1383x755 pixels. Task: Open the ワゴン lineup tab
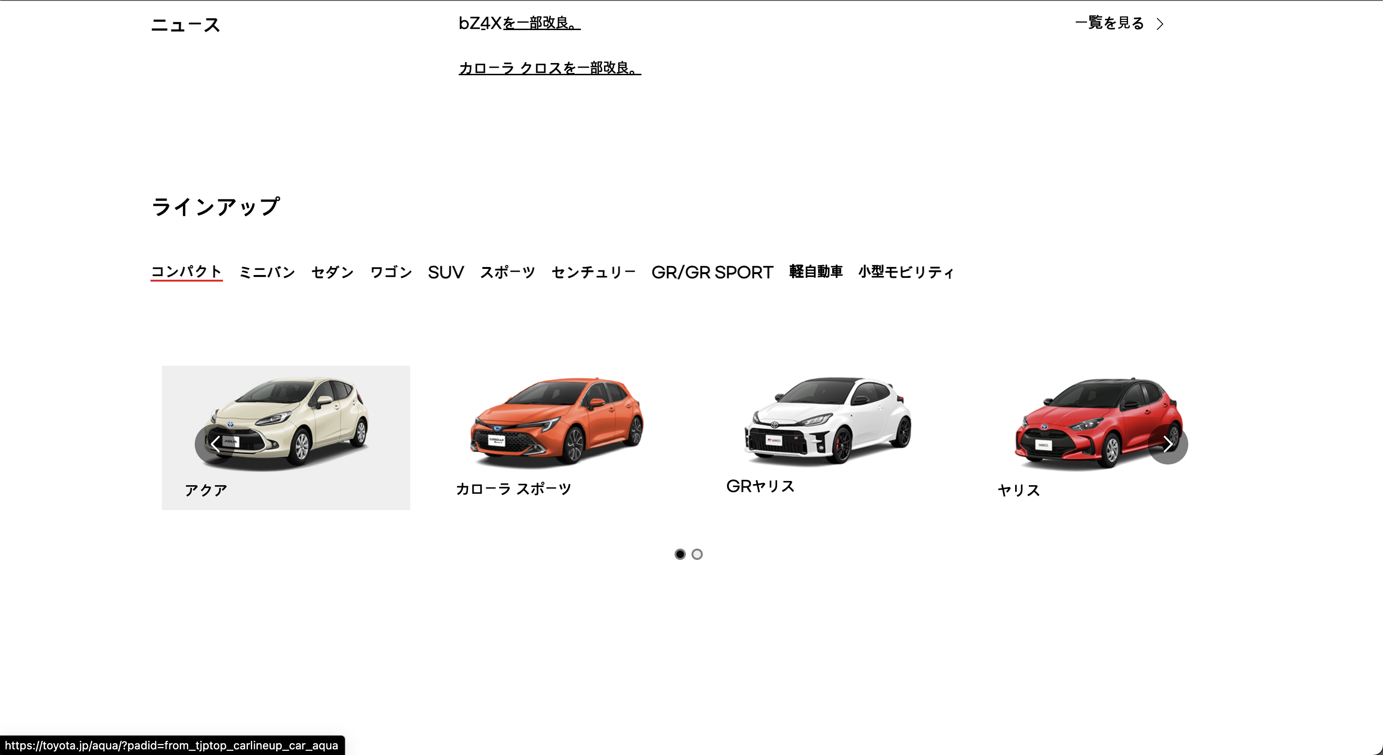pos(391,272)
